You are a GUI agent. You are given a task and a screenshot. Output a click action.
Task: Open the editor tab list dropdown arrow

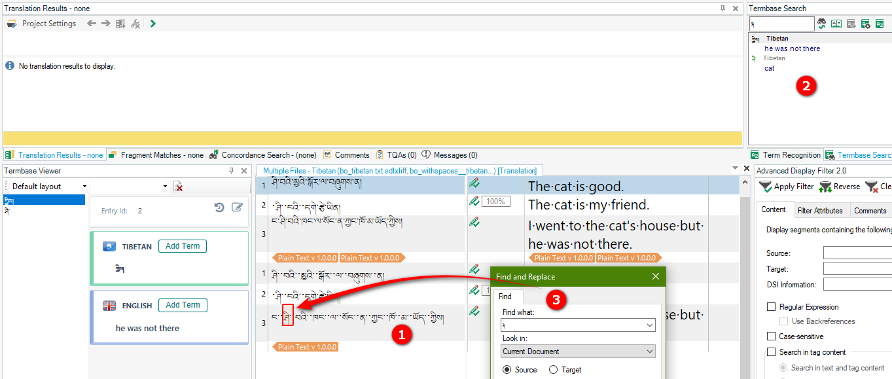pos(736,169)
